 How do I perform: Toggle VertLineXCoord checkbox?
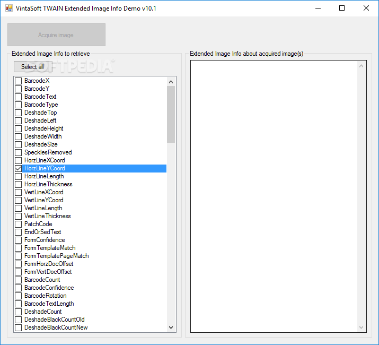coord(19,192)
